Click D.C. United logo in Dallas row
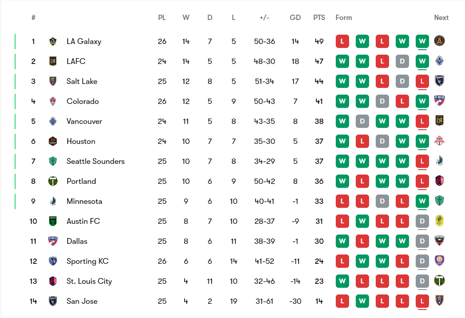 439,241
